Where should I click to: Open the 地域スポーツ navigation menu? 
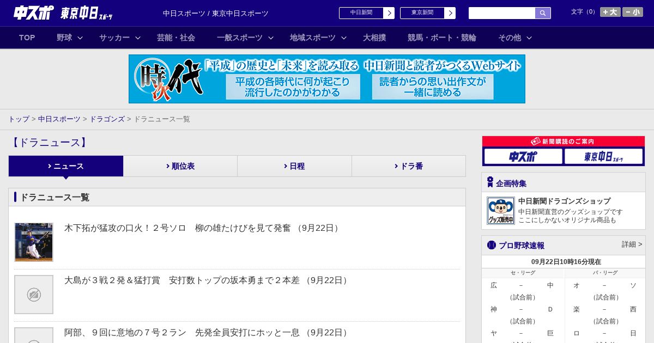pyautogui.click(x=313, y=38)
